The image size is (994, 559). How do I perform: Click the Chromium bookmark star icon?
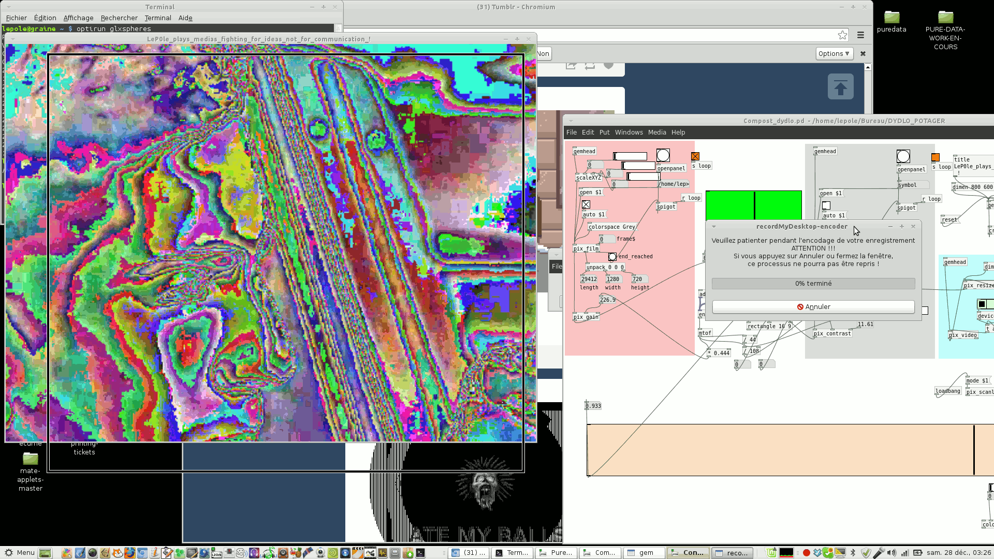point(842,35)
